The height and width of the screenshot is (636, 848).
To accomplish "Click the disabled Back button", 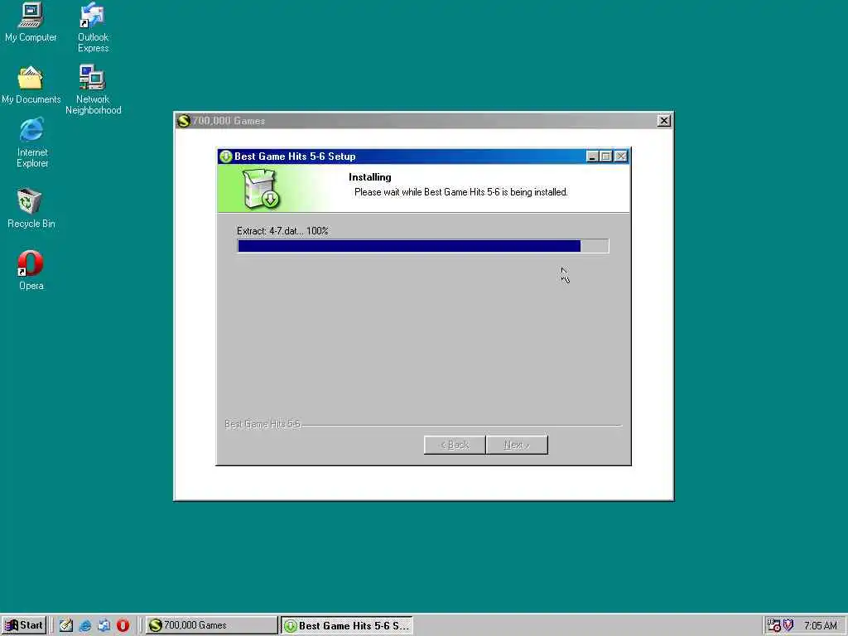I will click(x=455, y=445).
